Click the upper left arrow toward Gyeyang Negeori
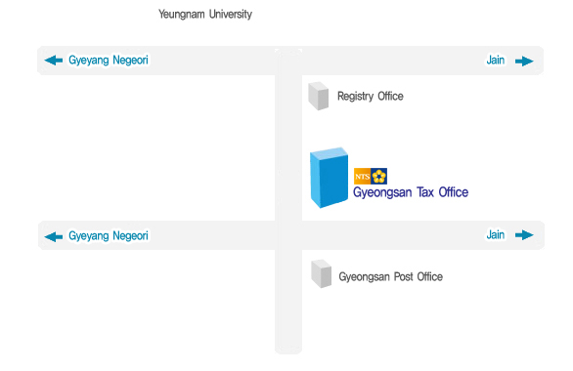The width and height of the screenshot is (573, 371). [x=54, y=61]
